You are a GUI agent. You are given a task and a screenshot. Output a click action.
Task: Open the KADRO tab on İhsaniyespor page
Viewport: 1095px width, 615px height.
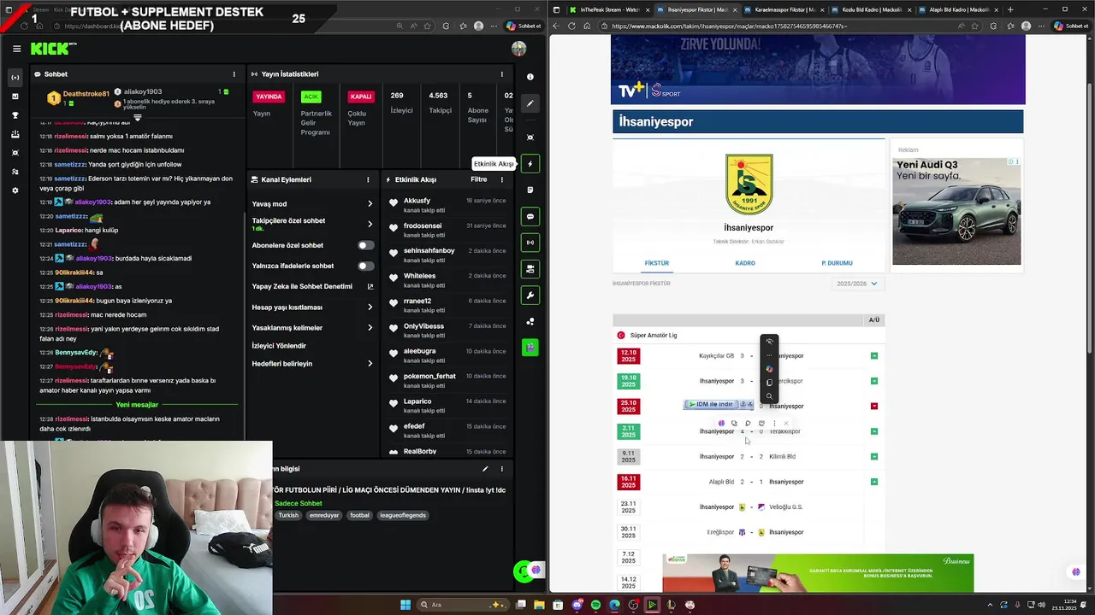745,263
